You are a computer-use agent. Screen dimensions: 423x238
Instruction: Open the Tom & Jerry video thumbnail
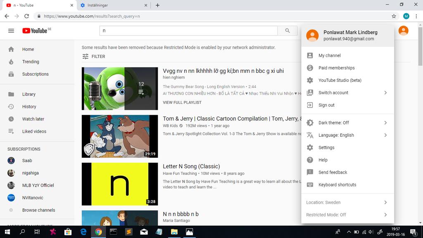pos(120,136)
